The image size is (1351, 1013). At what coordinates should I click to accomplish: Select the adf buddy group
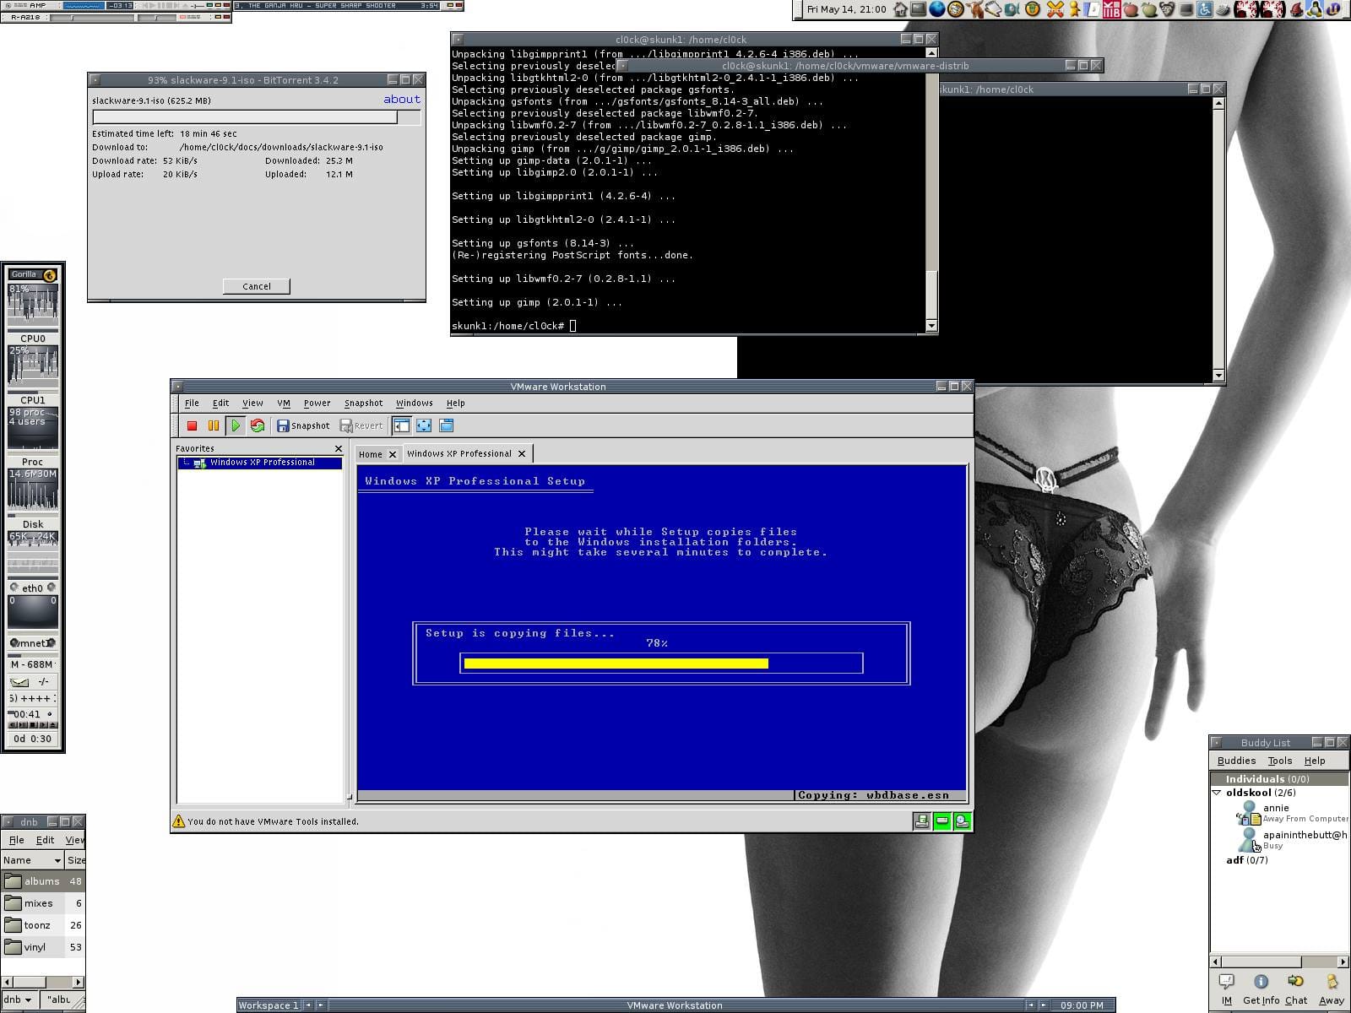1246,860
